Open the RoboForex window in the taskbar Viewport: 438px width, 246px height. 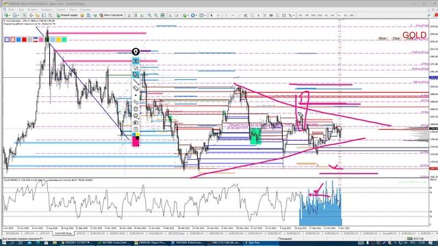tap(187, 243)
